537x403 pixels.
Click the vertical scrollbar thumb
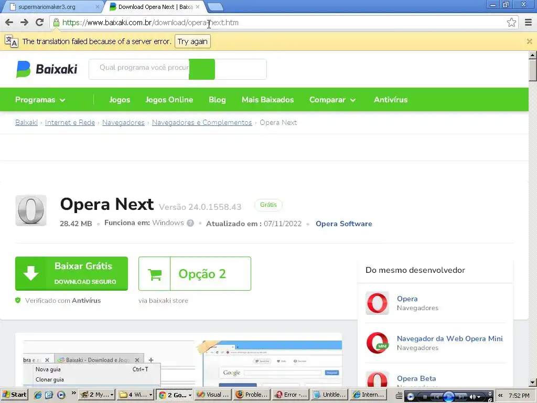click(532, 70)
